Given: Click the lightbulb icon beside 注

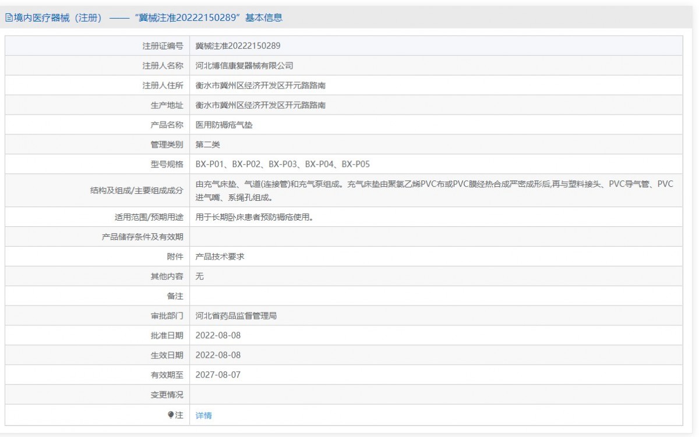Looking at the screenshot, I should point(171,415).
